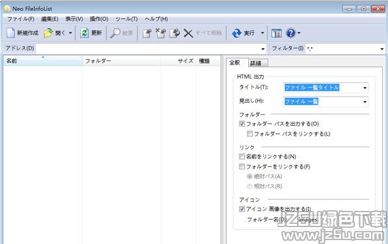The height and width of the screenshot is (244, 388).
Task: Select the 相対パス(R) radio button
Action: (x=250, y=186)
